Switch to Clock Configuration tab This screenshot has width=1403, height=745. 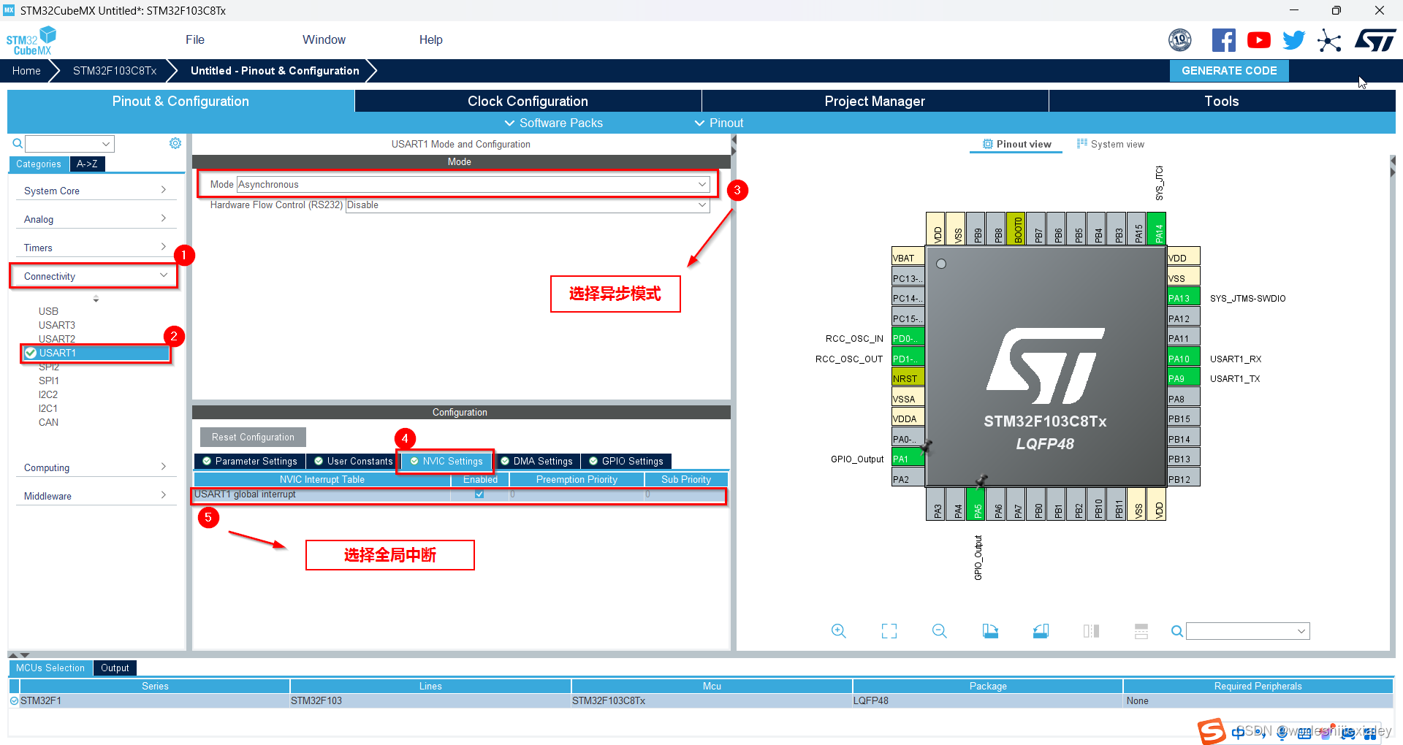pyautogui.click(x=528, y=101)
